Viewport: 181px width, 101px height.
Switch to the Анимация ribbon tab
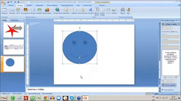tap(39, 5)
